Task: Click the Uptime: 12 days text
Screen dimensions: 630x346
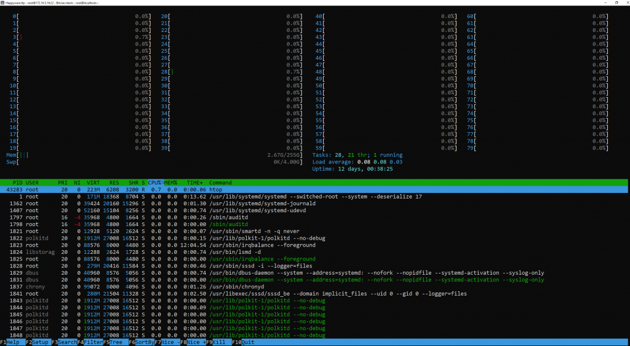Action: coord(353,169)
